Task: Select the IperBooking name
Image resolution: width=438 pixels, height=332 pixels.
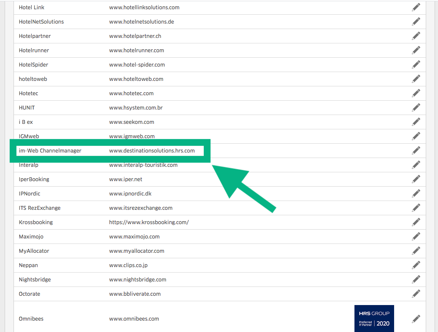Action: tap(34, 179)
